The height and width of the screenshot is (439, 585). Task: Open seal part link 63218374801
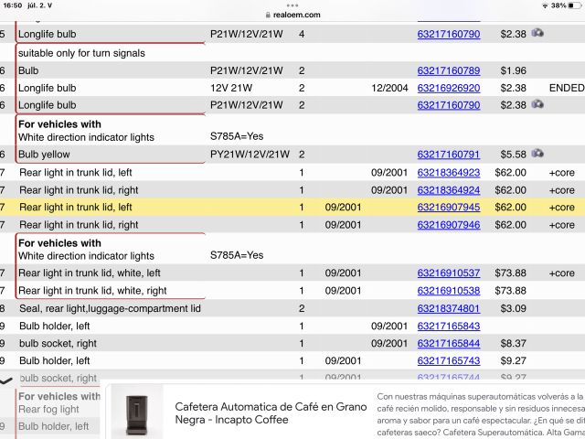[x=448, y=309]
